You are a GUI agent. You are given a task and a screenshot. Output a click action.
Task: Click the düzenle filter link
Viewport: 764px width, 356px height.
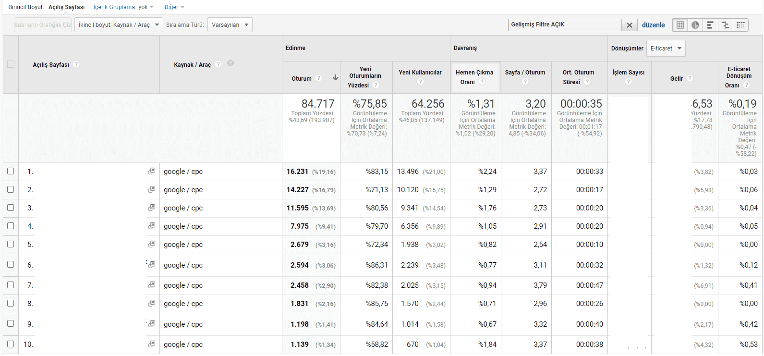click(x=653, y=25)
